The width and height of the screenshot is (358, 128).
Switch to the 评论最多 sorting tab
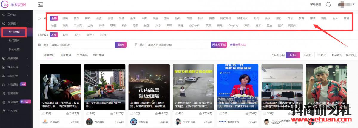pos(66,55)
